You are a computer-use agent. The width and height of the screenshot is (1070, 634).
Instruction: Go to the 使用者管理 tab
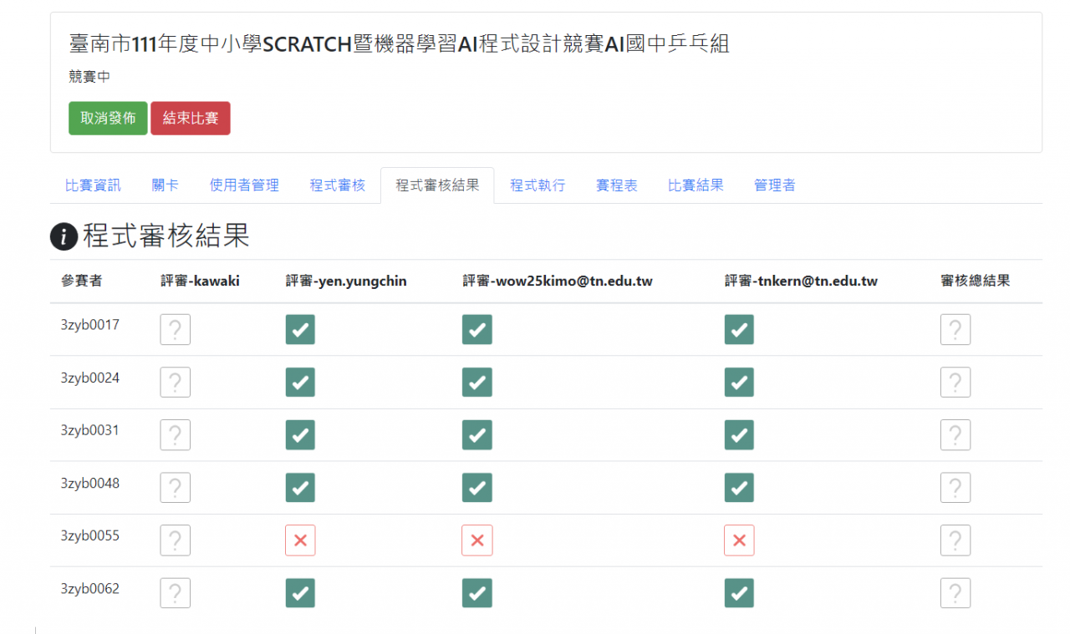point(244,185)
